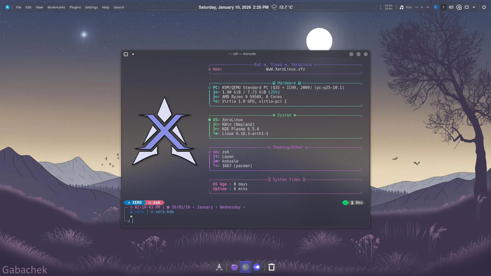Open the purple file manager in dock
The width and height of the screenshot is (491, 276).
point(234,267)
